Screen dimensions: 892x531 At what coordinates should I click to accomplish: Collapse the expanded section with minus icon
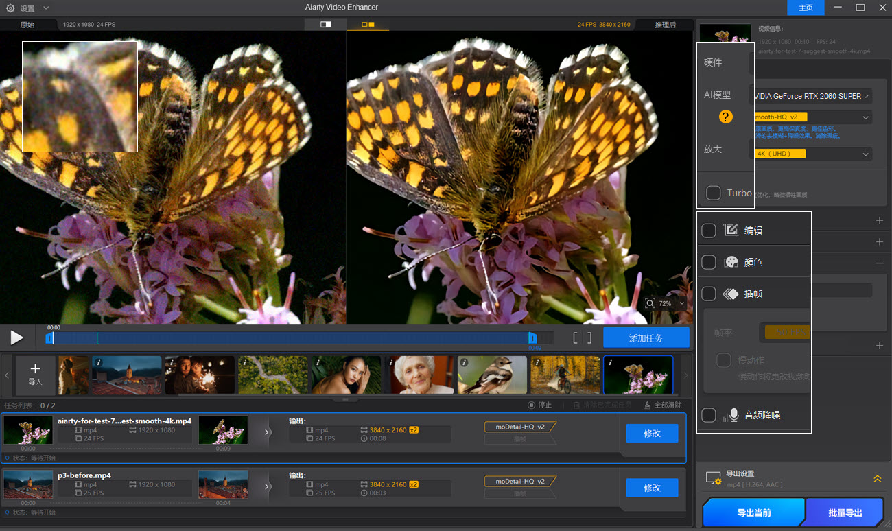point(879,263)
